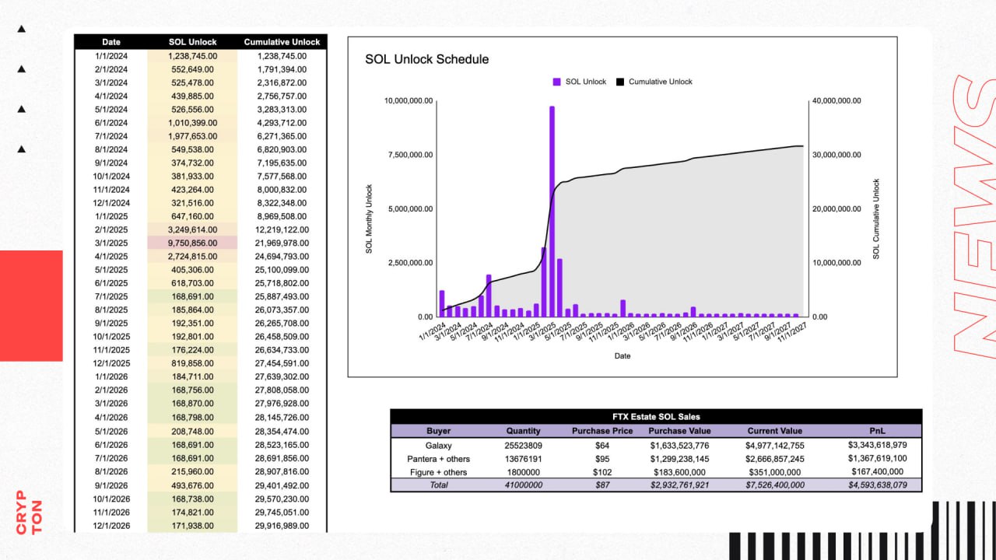
Task: Click total current value $7,526,400,000
Action: (774, 485)
